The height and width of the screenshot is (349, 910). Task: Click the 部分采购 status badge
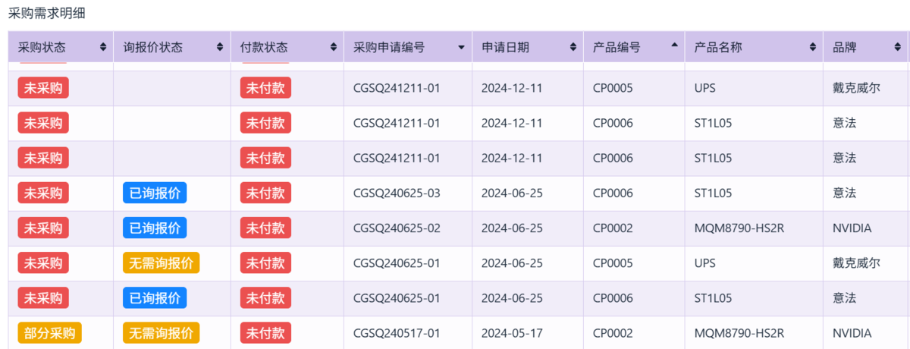click(50, 333)
